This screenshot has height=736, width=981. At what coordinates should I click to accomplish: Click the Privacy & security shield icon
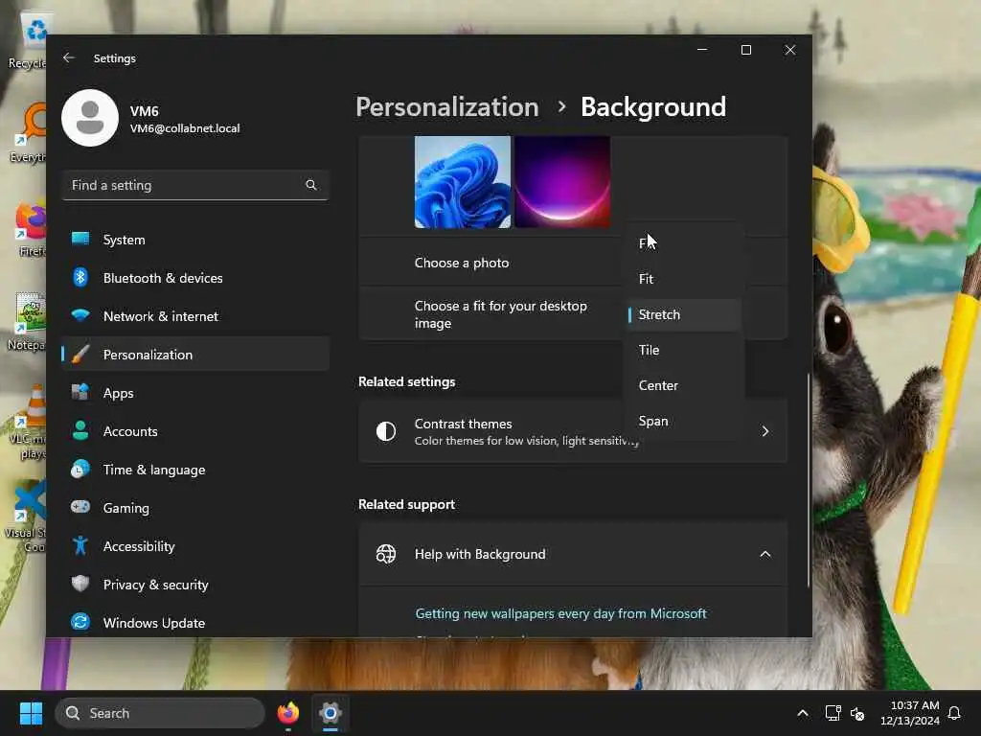click(80, 584)
